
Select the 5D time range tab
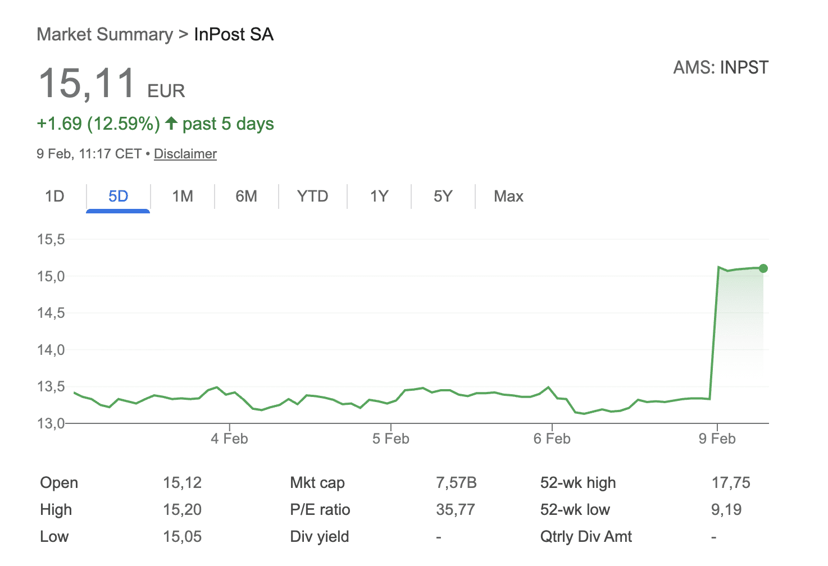coord(118,197)
